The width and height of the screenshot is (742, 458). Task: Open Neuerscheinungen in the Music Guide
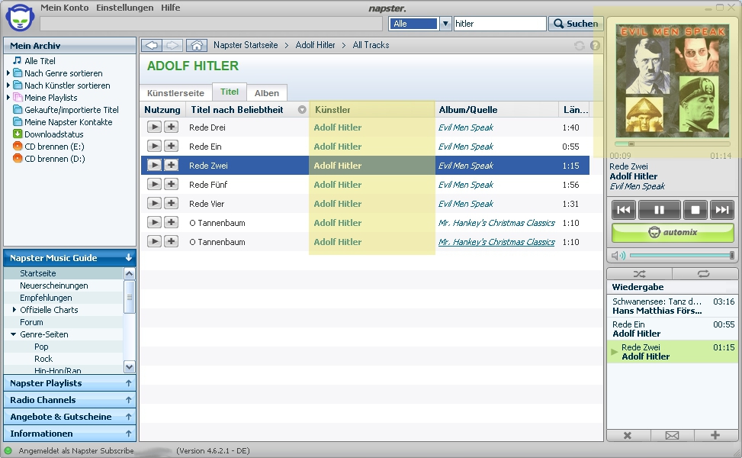[x=54, y=285]
